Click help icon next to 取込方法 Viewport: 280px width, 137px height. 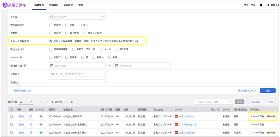click(23, 49)
